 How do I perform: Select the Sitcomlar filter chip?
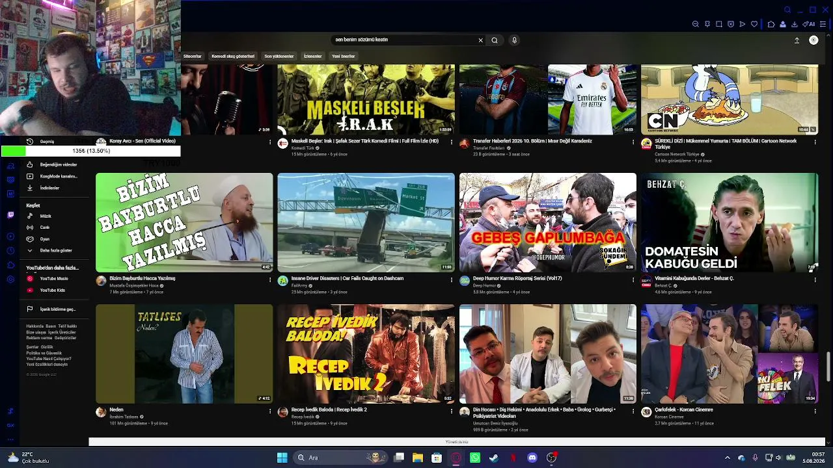coord(193,57)
